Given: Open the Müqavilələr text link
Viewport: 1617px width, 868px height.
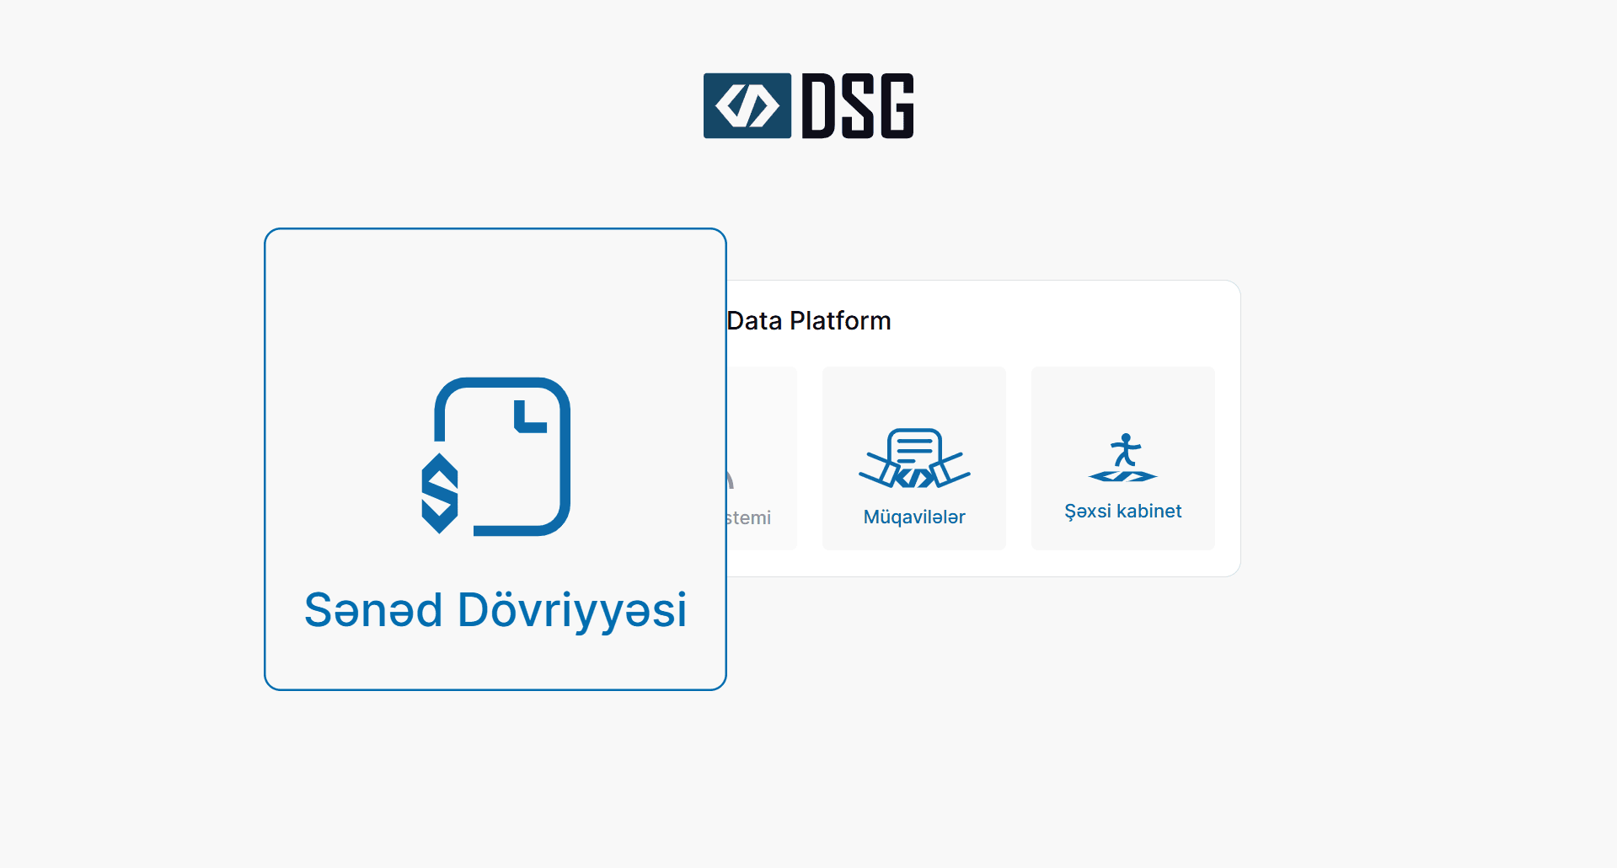Looking at the screenshot, I should click(914, 517).
